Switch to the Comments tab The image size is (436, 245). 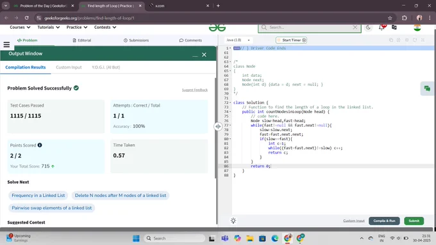[190, 40]
